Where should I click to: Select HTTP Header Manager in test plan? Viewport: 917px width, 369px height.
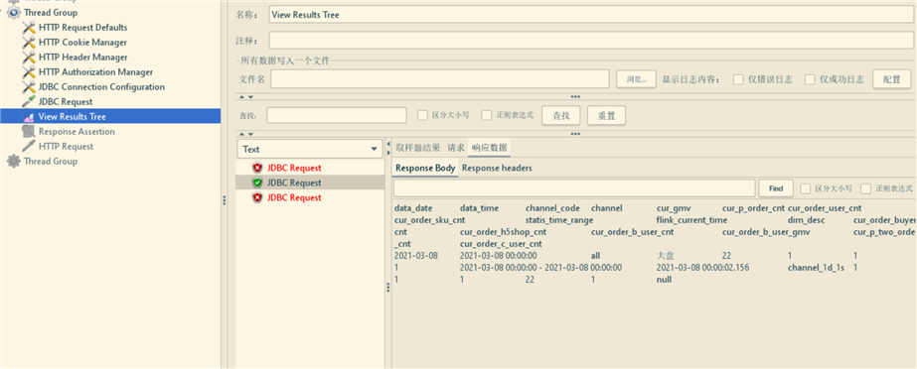click(x=83, y=58)
